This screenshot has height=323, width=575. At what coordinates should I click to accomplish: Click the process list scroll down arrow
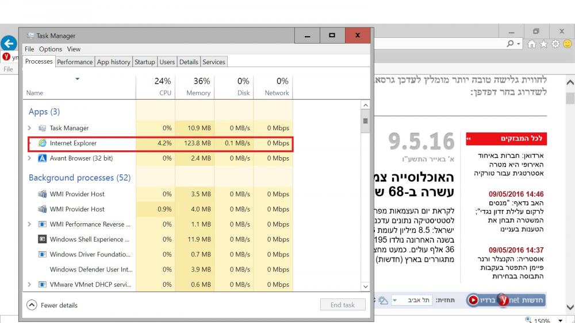click(x=365, y=286)
